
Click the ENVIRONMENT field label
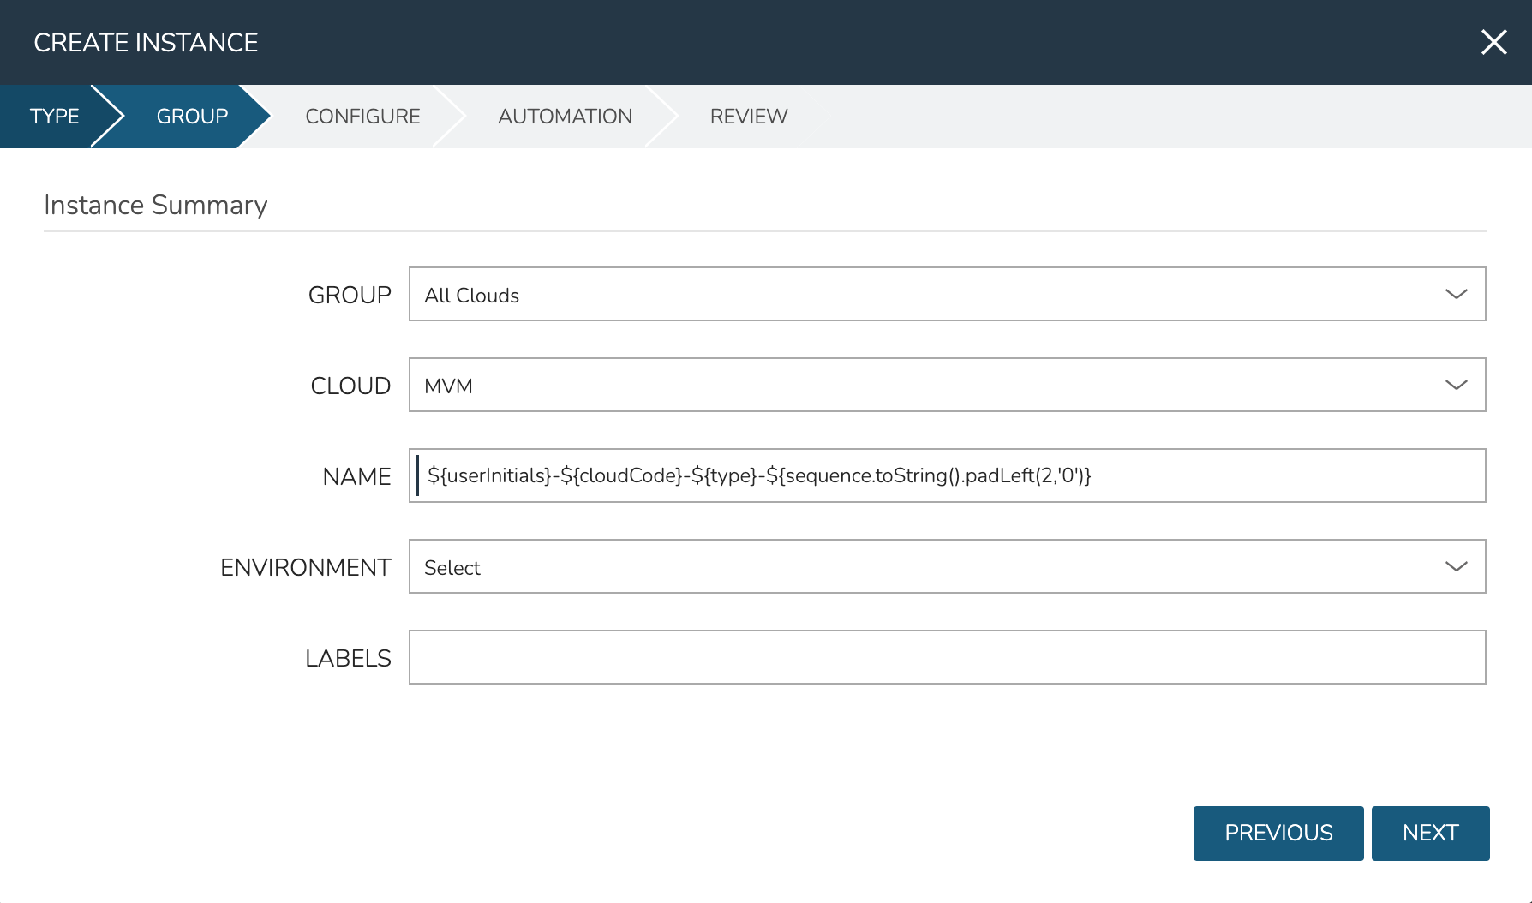click(x=305, y=568)
